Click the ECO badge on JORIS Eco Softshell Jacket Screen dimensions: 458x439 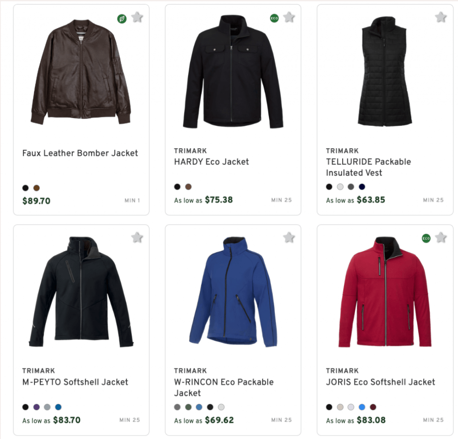[426, 239]
